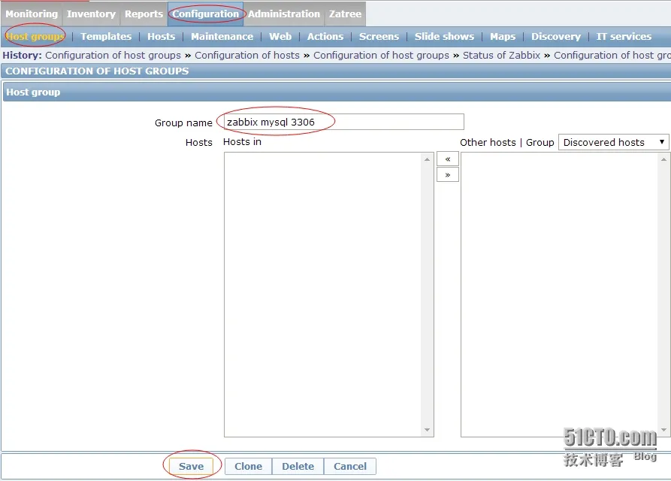
Task: Click Hosts in list scrollbar up arrow
Action: [x=427, y=159]
